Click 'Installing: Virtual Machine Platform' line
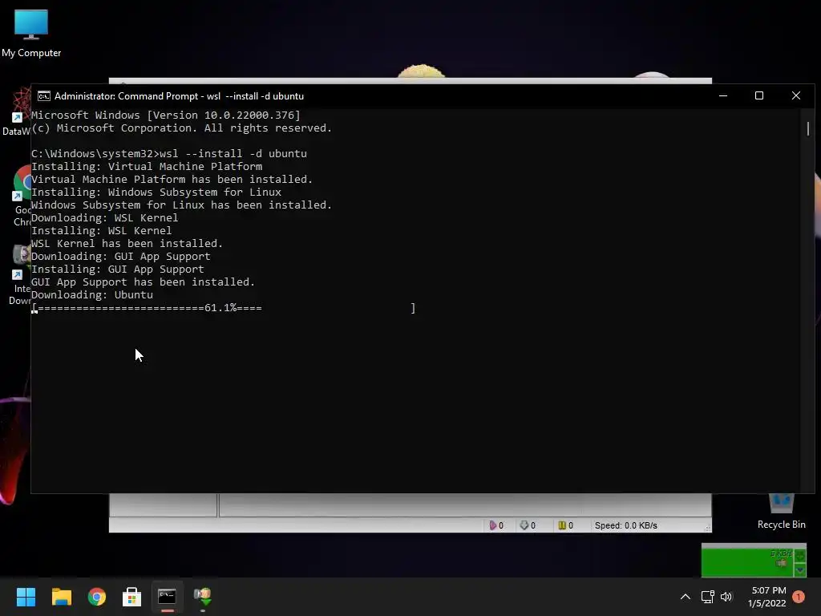Image resolution: width=821 pixels, height=616 pixels. [147, 167]
